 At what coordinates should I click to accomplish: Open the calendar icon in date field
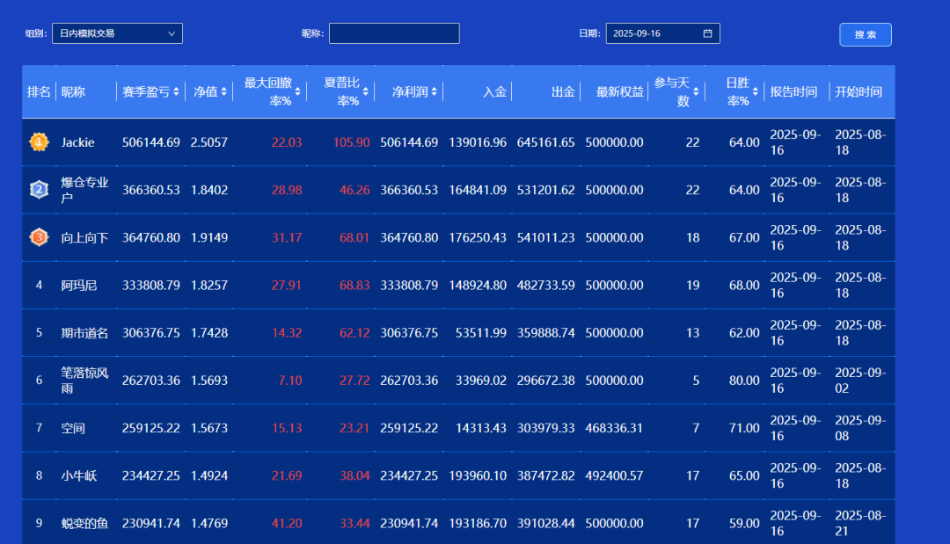coord(707,33)
